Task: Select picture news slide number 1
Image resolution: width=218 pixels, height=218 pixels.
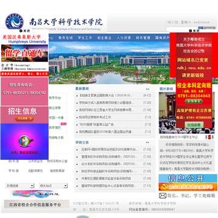Action: [206, 137]
